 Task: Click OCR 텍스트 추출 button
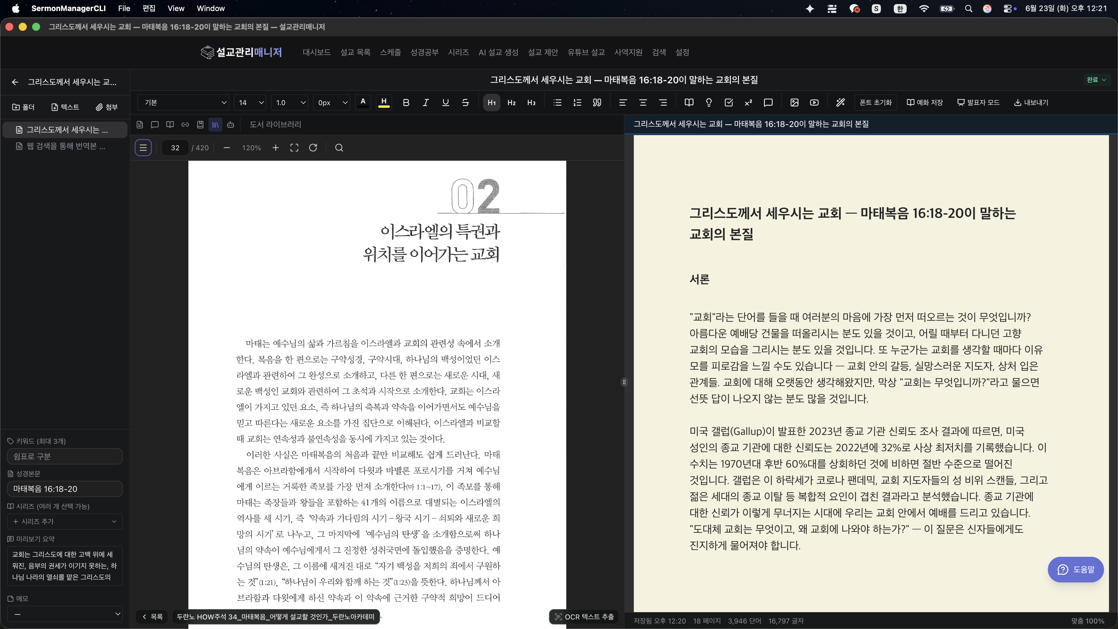point(584,617)
